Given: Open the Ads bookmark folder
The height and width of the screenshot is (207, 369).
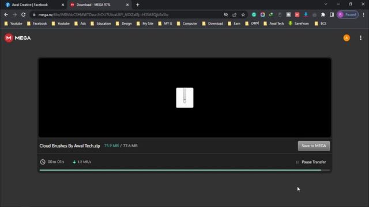Looking at the screenshot, I should point(80,24).
